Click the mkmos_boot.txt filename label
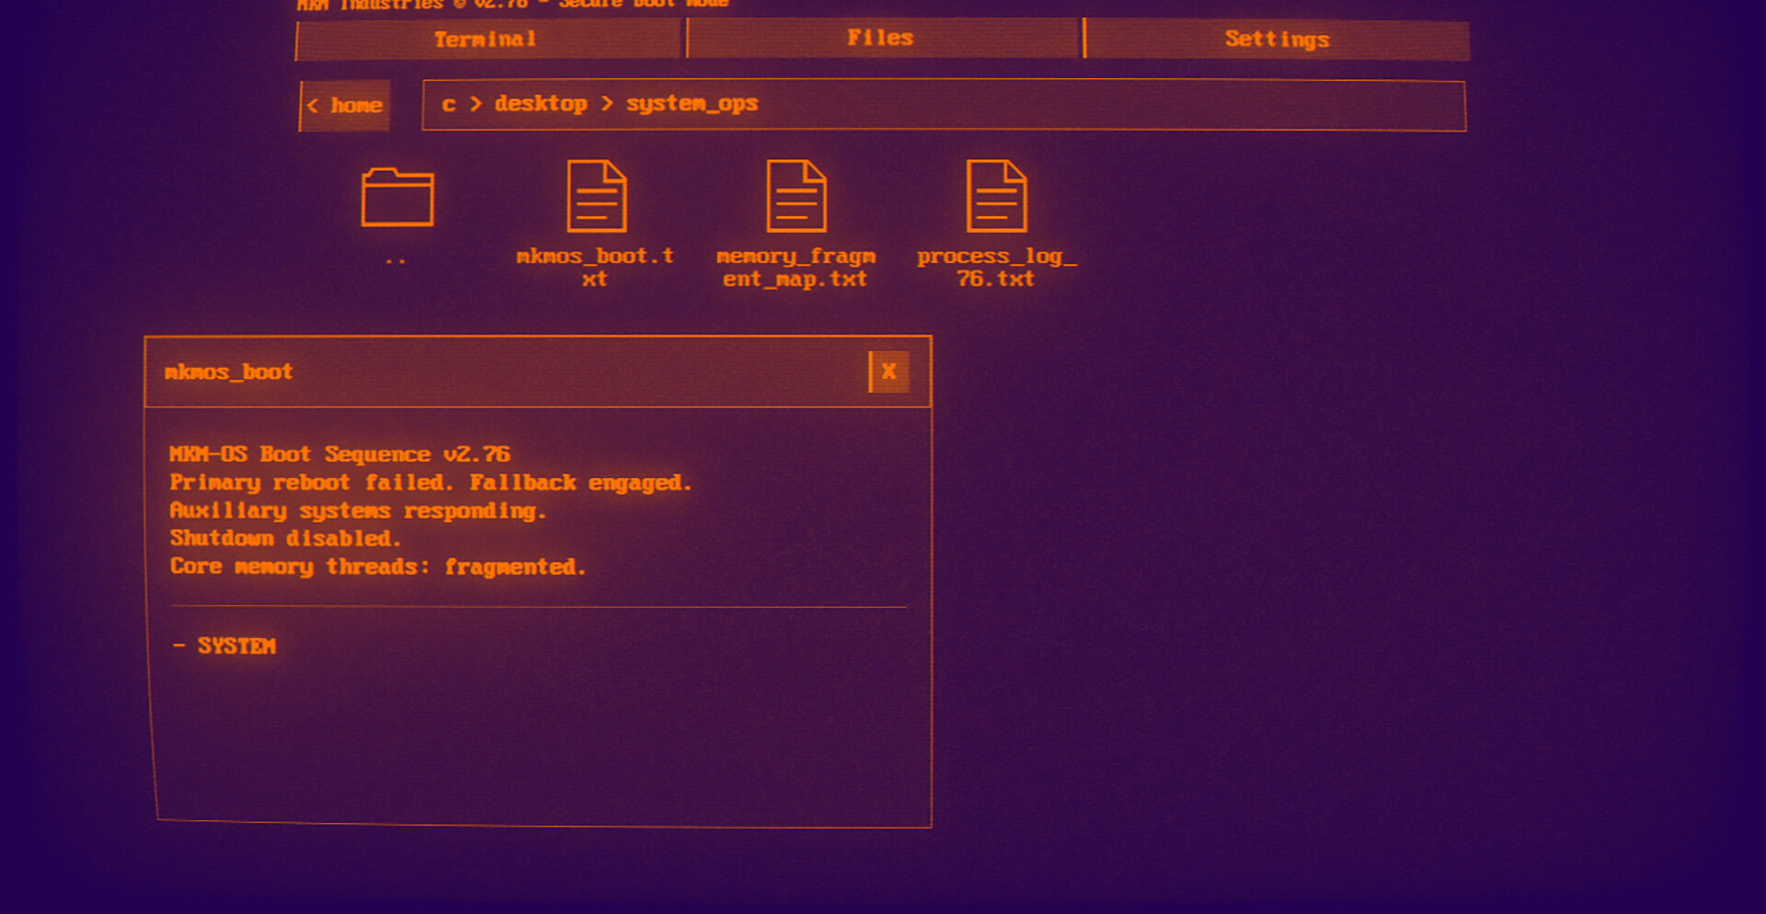The height and width of the screenshot is (914, 1766). (x=595, y=268)
